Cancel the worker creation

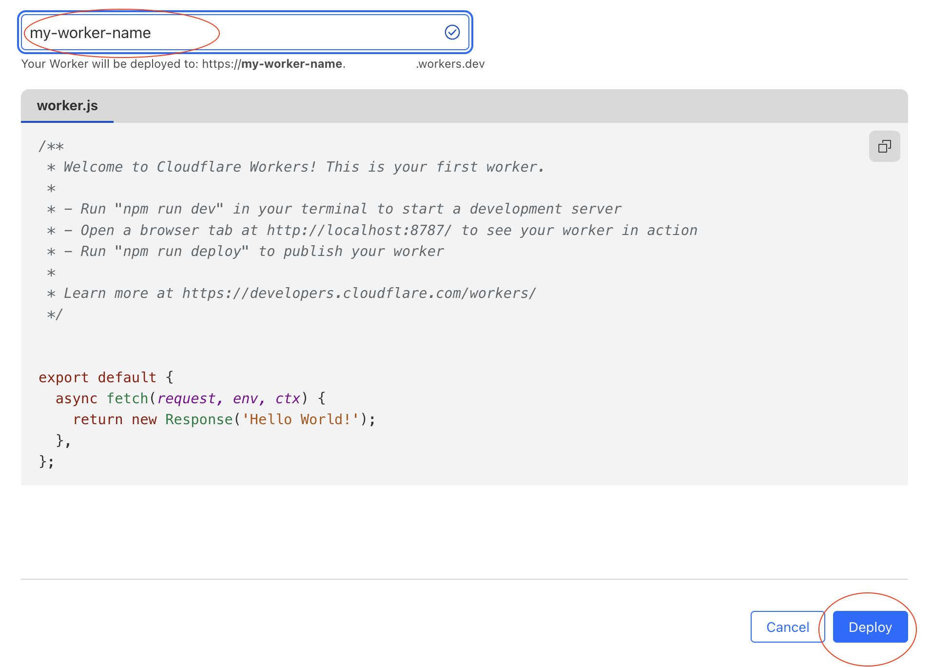click(787, 627)
